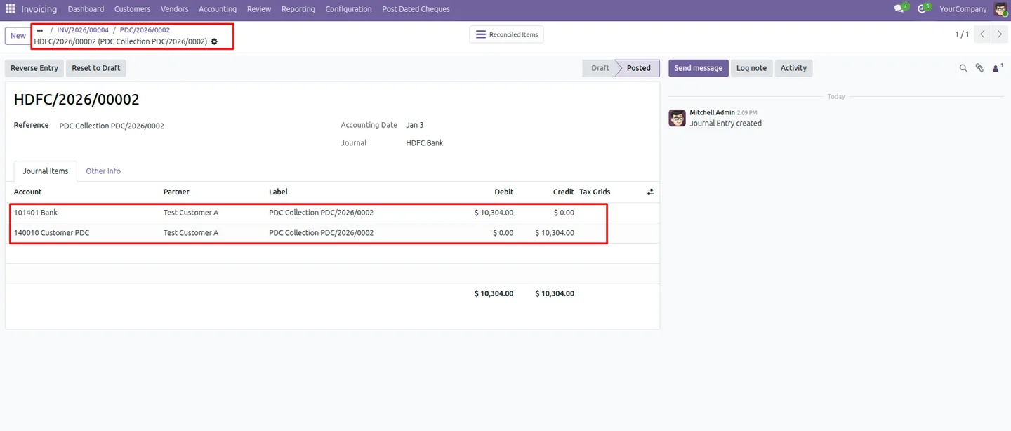The image size is (1011, 431).
Task: Sort by Account column header
Action: [x=28, y=192]
